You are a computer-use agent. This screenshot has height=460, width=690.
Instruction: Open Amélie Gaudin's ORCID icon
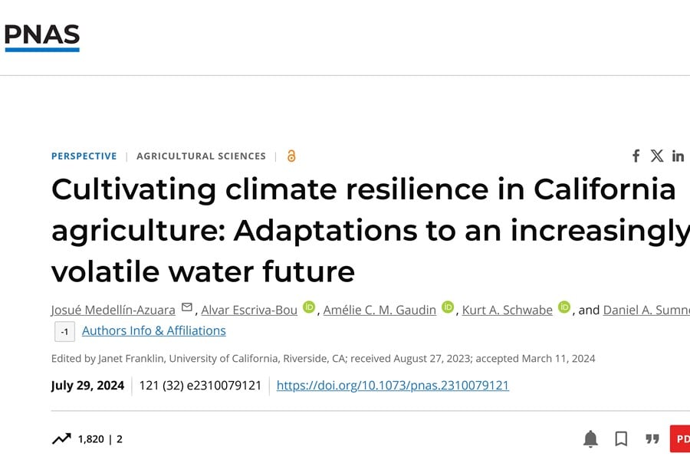coord(448,307)
